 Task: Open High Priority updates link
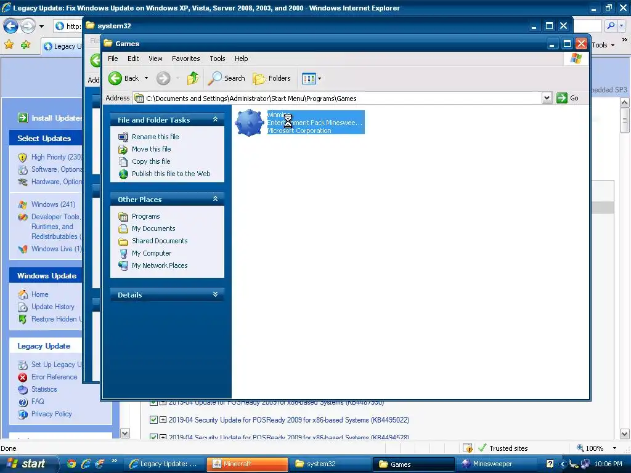coord(56,157)
